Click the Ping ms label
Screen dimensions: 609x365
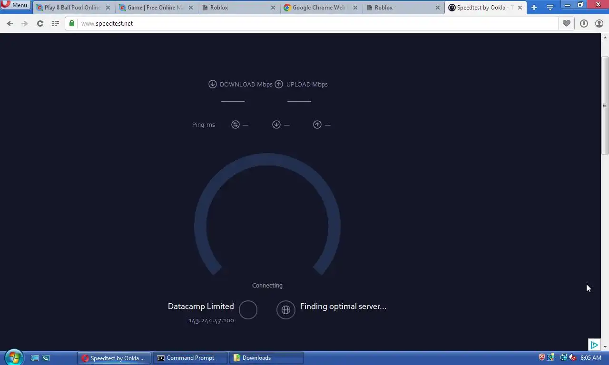pyautogui.click(x=204, y=125)
